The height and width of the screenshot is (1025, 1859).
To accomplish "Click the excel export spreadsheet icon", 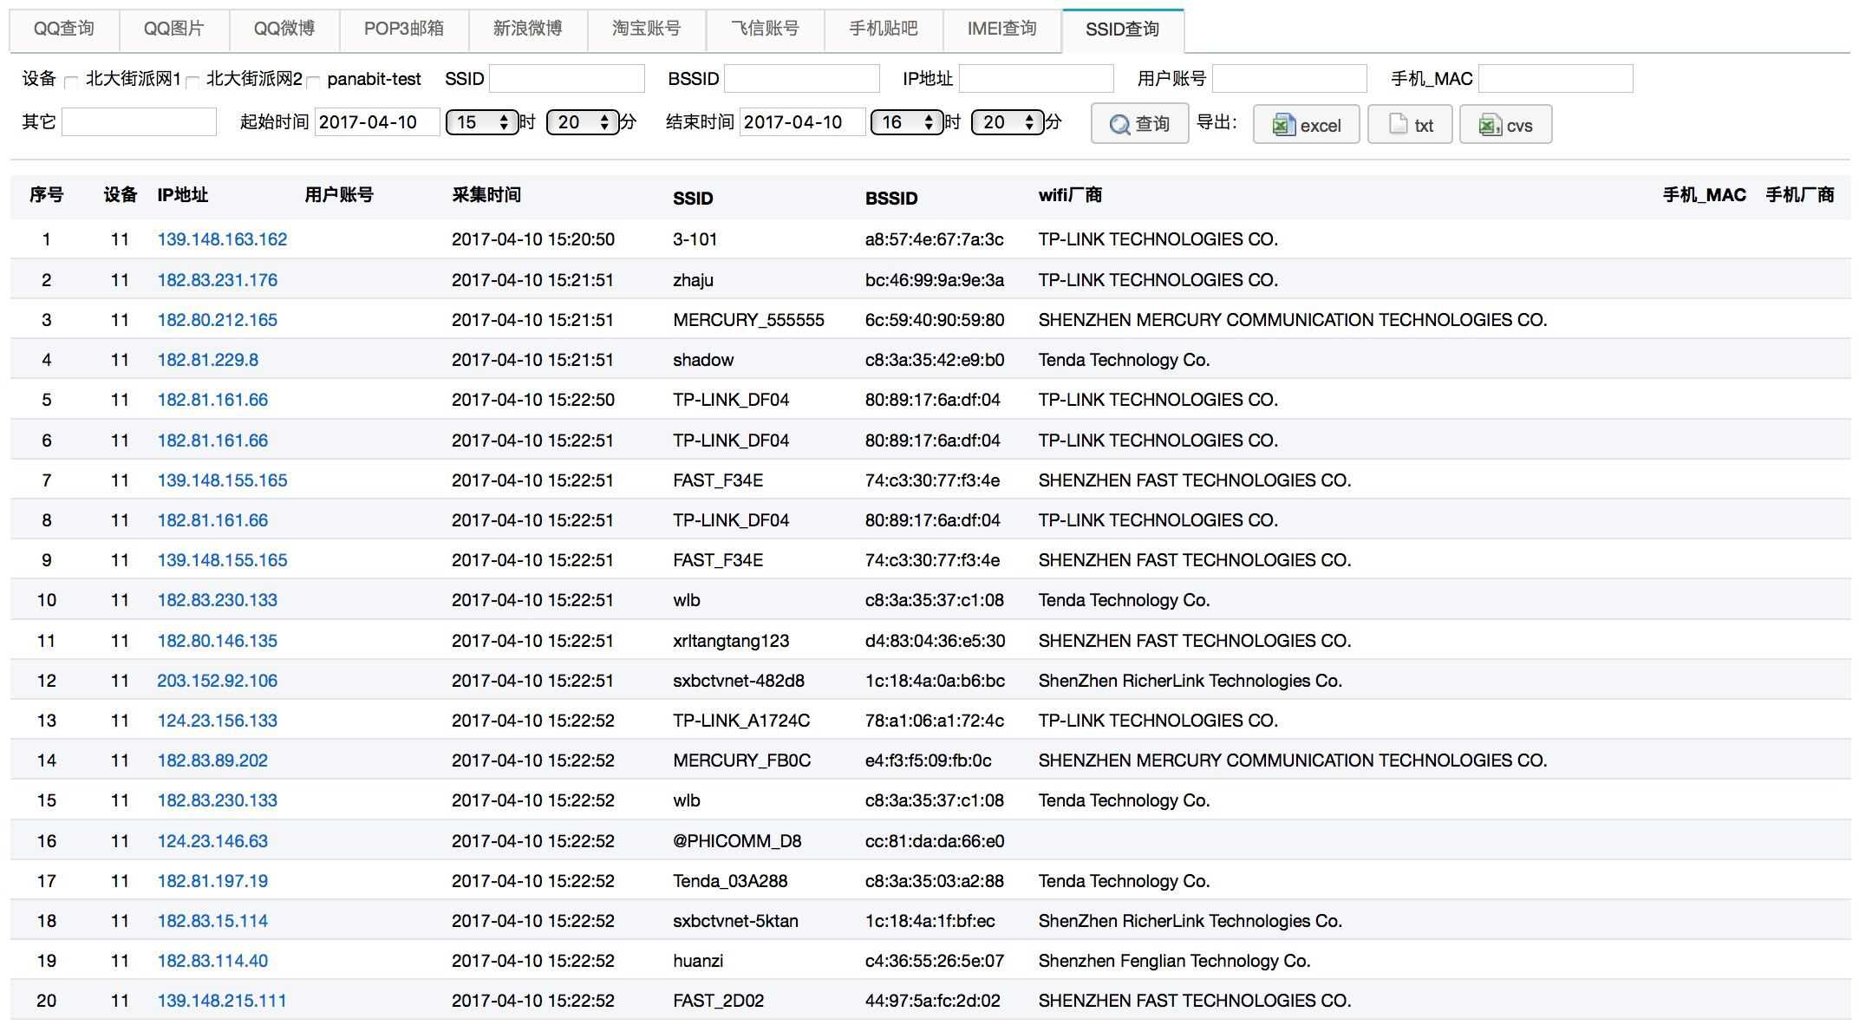I will (1283, 125).
